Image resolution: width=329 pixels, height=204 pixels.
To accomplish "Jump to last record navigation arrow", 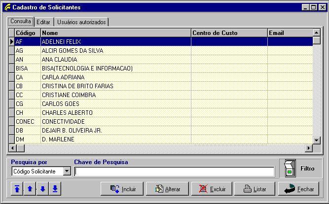I will [55, 189].
